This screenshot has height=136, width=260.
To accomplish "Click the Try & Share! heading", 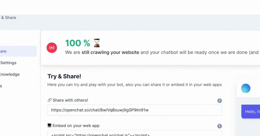I will pyautogui.click(x=64, y=76).
